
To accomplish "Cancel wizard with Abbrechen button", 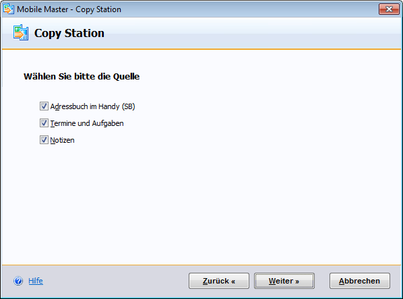I will point(360,281).
